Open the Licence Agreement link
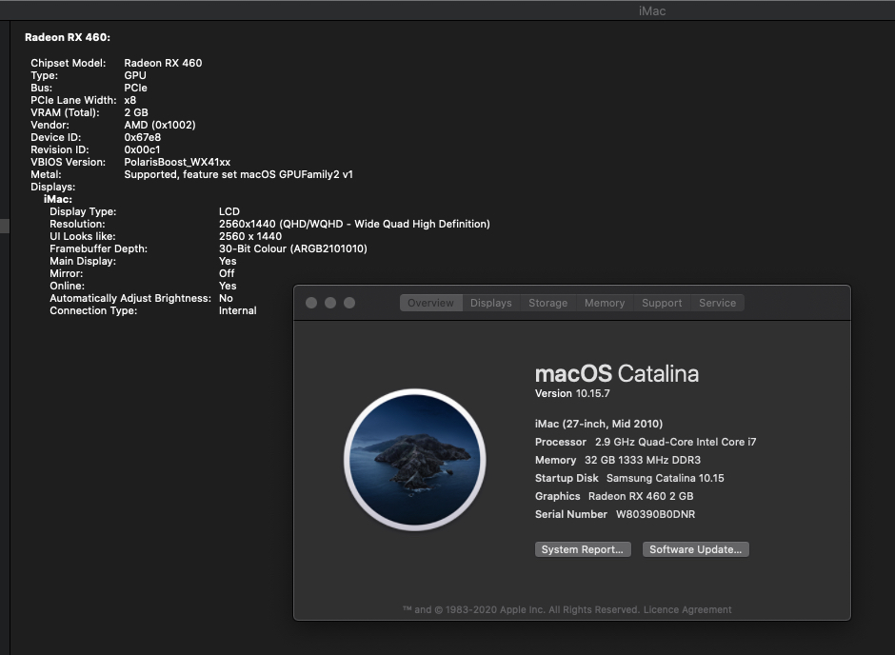This screenshot has width=895, height=655. [687, 609]
